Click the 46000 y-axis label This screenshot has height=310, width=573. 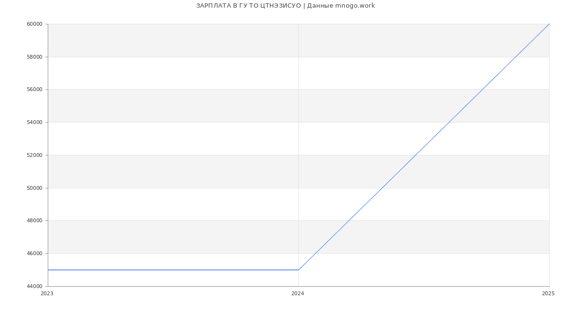(35, 254)
